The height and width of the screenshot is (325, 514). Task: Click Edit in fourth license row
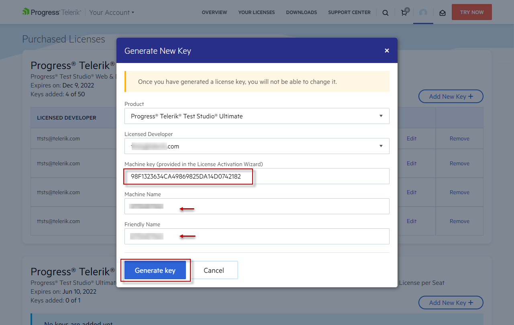point(412,221)
